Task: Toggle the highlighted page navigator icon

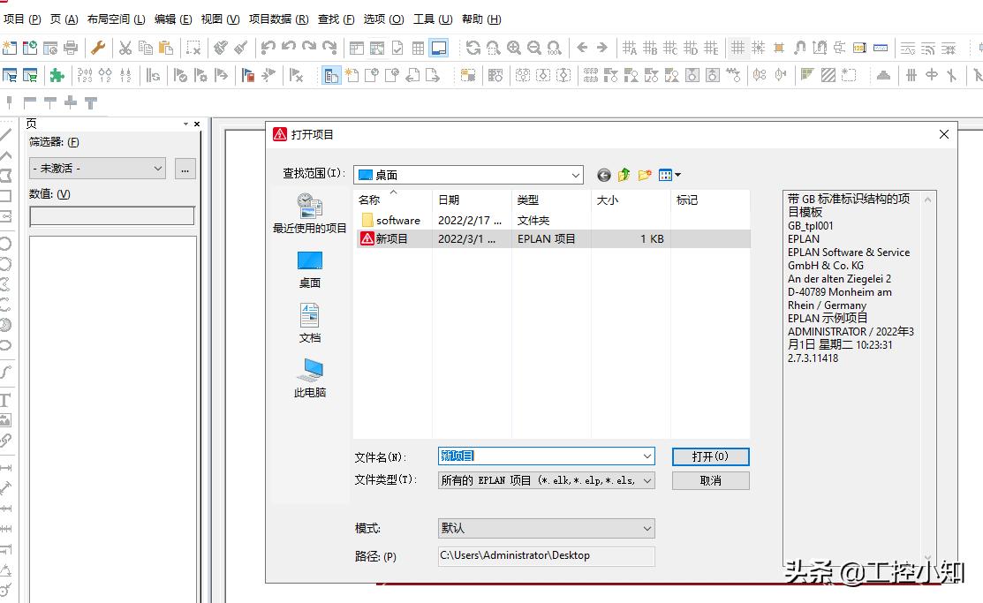Action: click(x=331, y=76)
